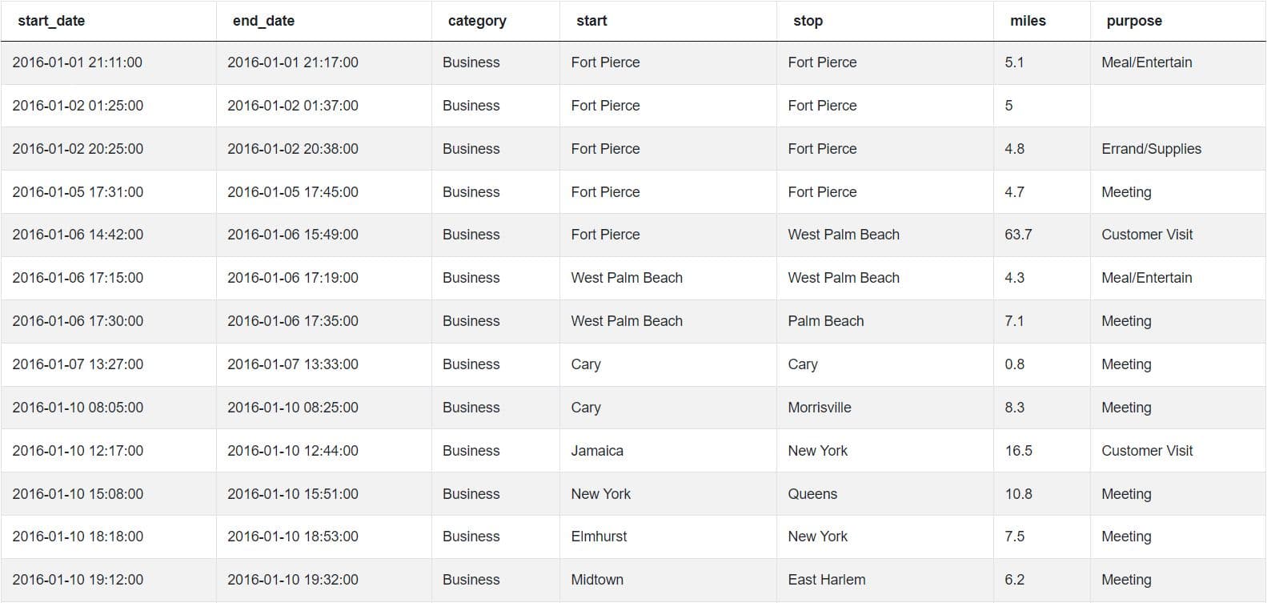Click the 63.7 miles cell
This screenshot has height=603, width=1267.
coord(1018,235)
